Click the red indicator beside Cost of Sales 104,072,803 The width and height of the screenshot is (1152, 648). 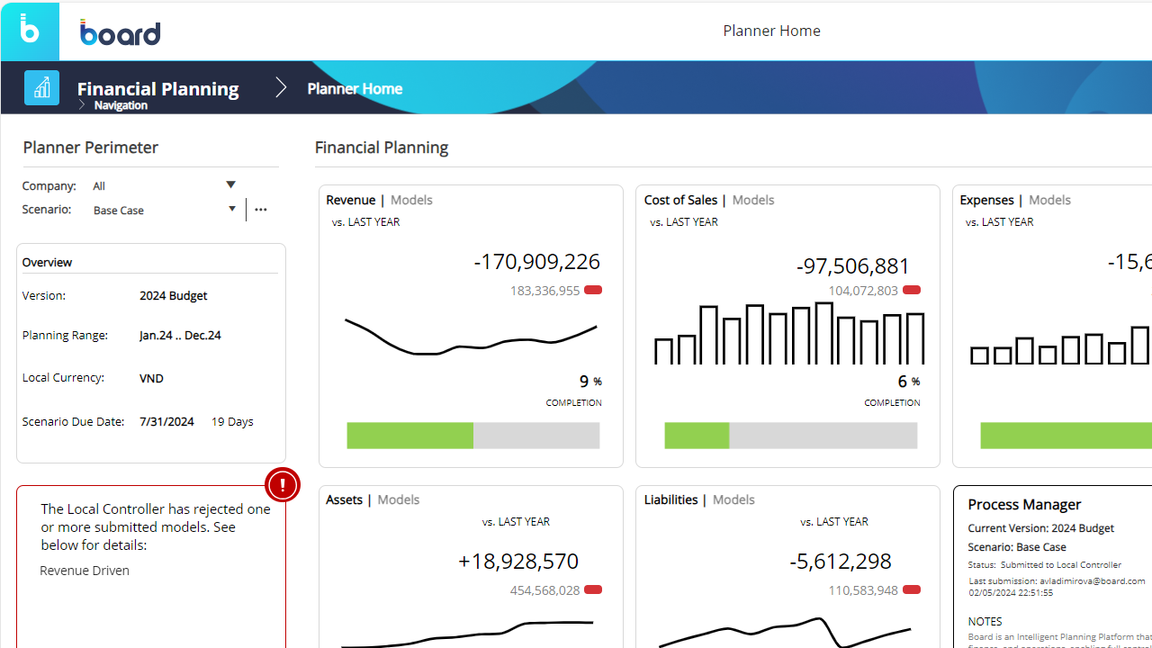[912, 290]
